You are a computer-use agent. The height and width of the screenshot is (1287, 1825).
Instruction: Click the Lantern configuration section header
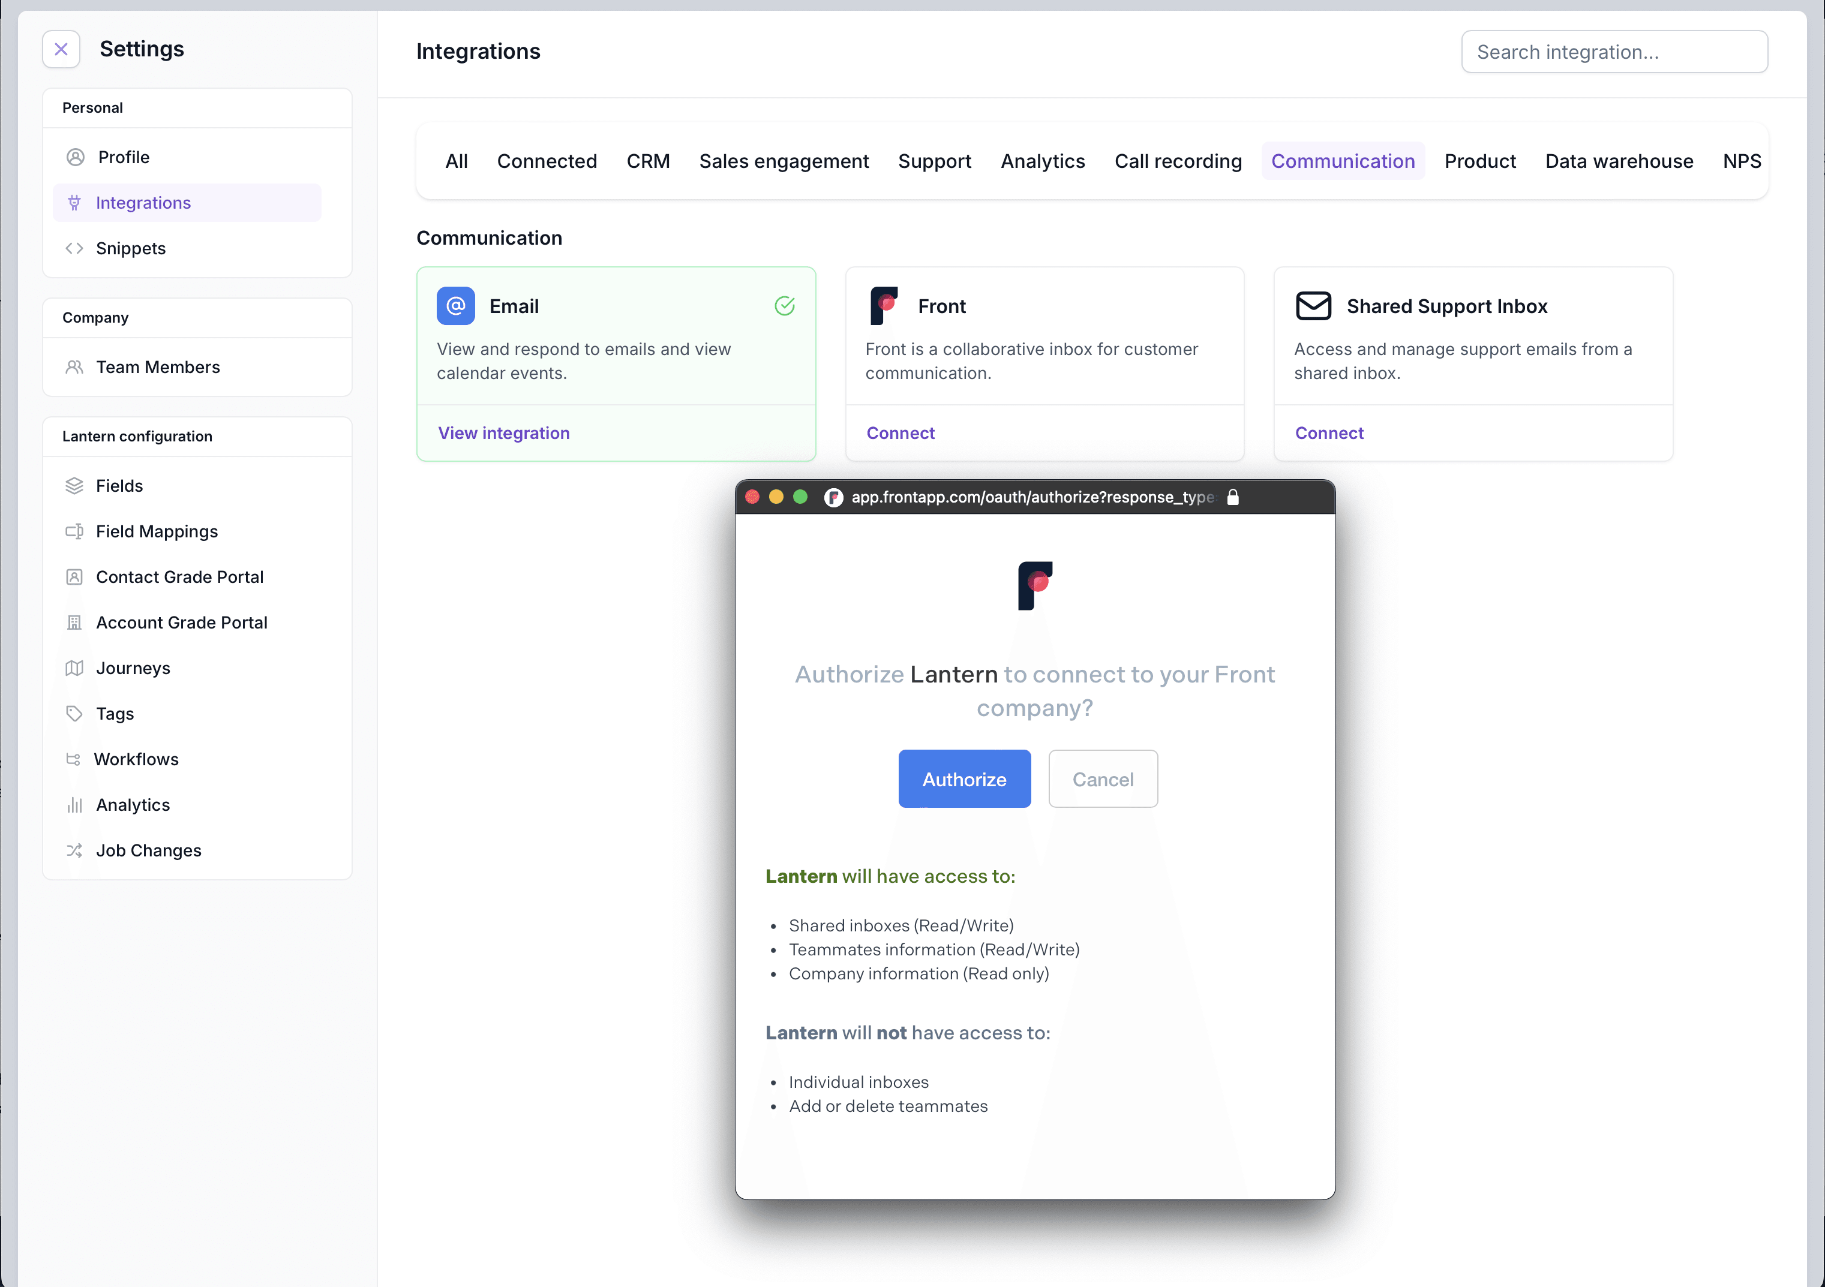[137, 436]
